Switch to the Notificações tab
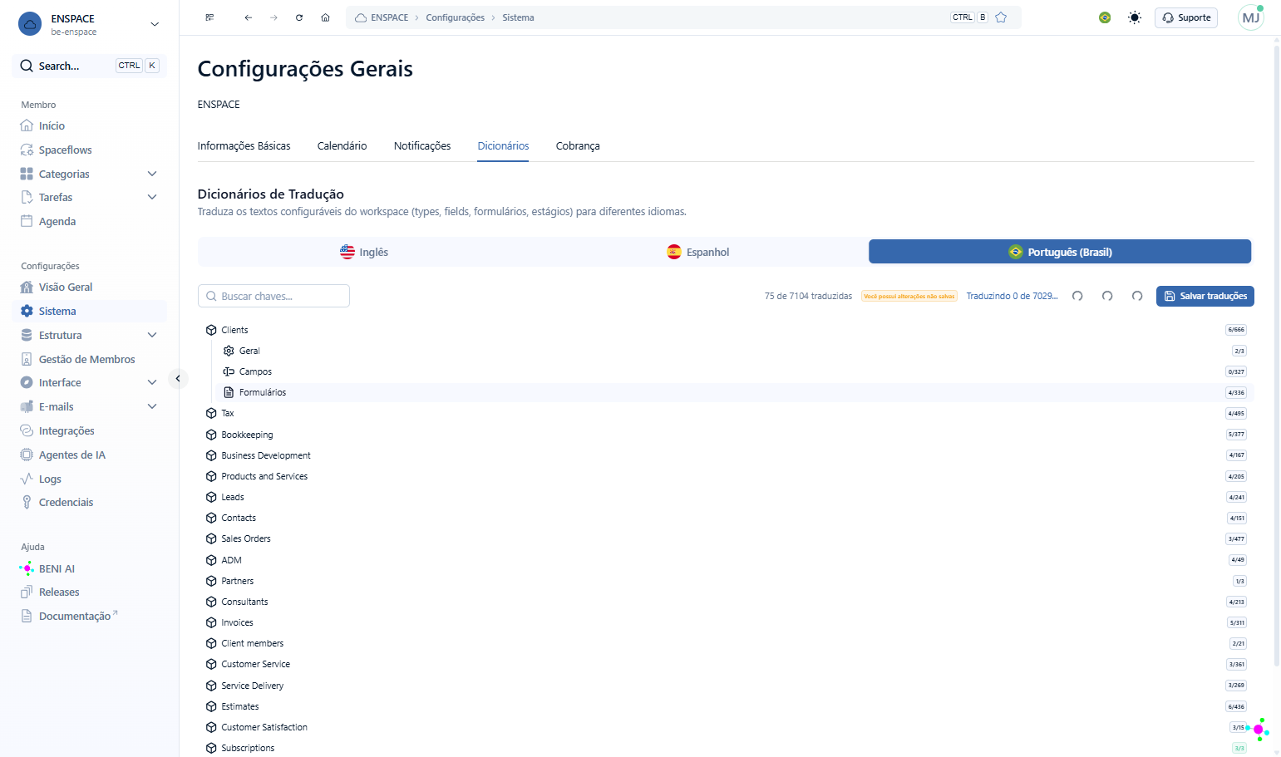This screenshot has height=757, width=1281. click(422, 146)
